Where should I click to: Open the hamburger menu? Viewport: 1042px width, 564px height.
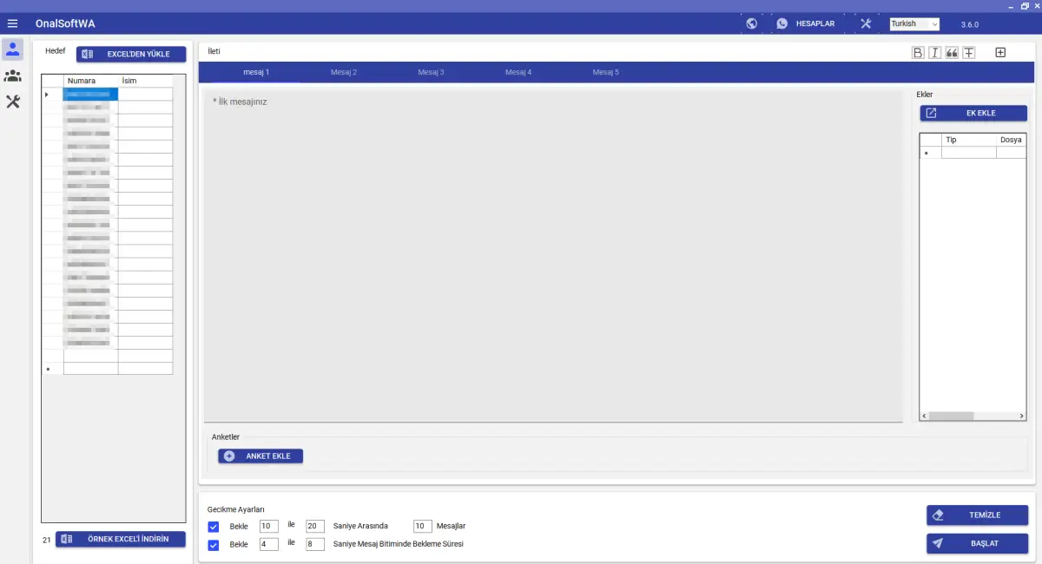(x=12, y=23)
